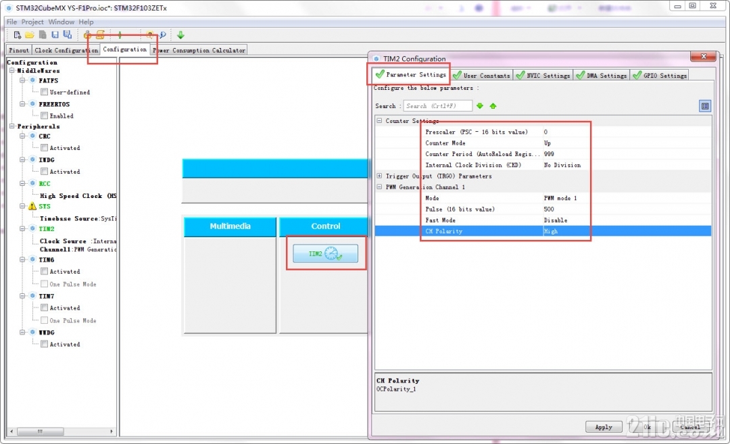Close the TIM2 Configuration dialog
Viewport: 730px width, 444px height.
pyautogui.click(x=704, y=56)
